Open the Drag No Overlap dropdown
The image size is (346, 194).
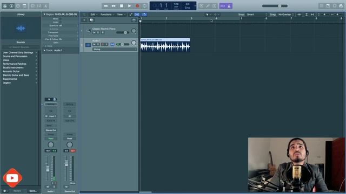286,15
